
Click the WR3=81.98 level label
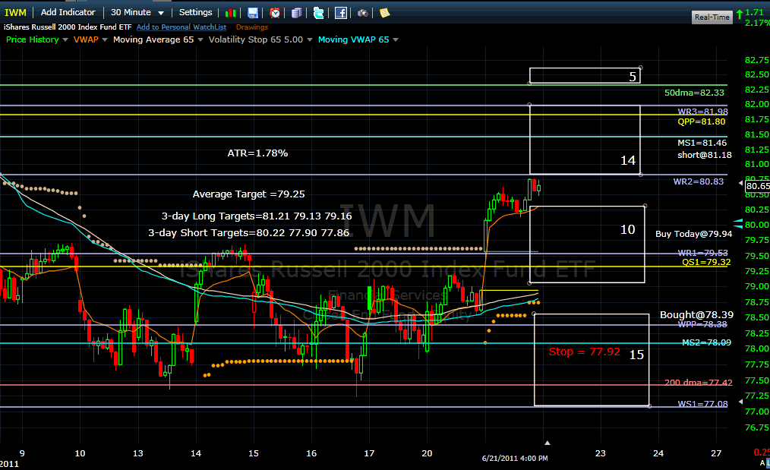[702, 112]
